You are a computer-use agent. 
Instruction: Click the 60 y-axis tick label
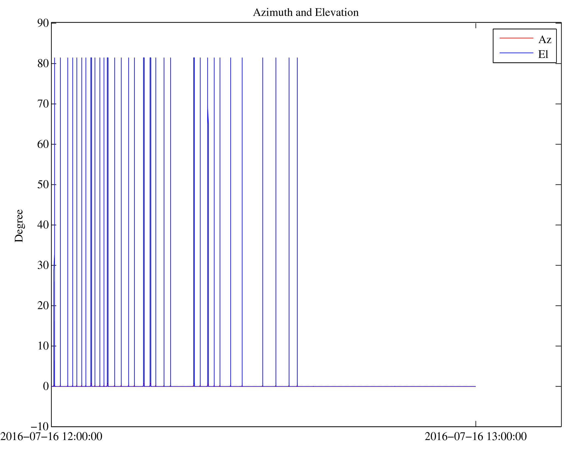[43, 144]
